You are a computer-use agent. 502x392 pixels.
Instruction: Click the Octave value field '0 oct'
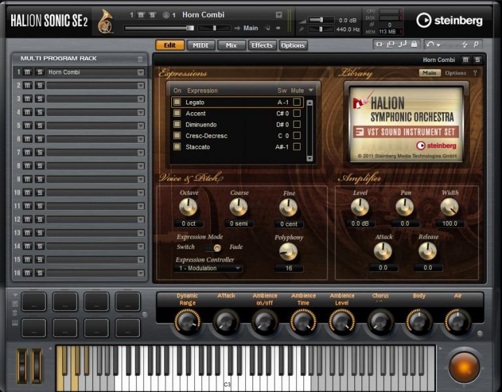[x=188, y=224]
